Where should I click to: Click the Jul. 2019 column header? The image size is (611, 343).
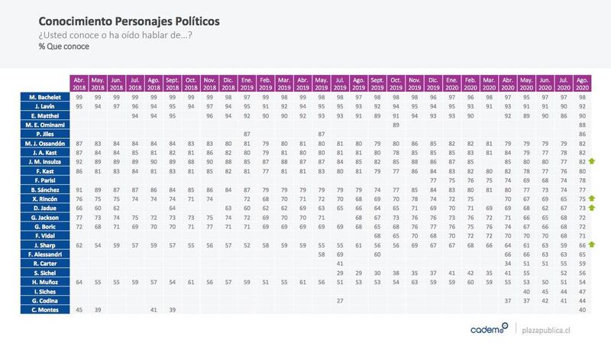(x=340, y=83)
